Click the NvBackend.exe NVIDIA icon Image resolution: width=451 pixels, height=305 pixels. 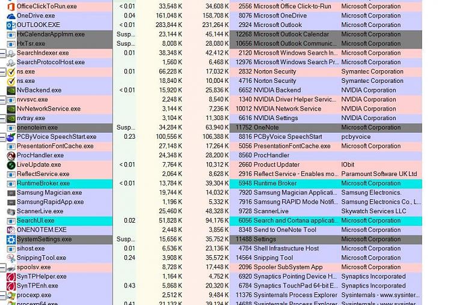(x=11, y=90)
